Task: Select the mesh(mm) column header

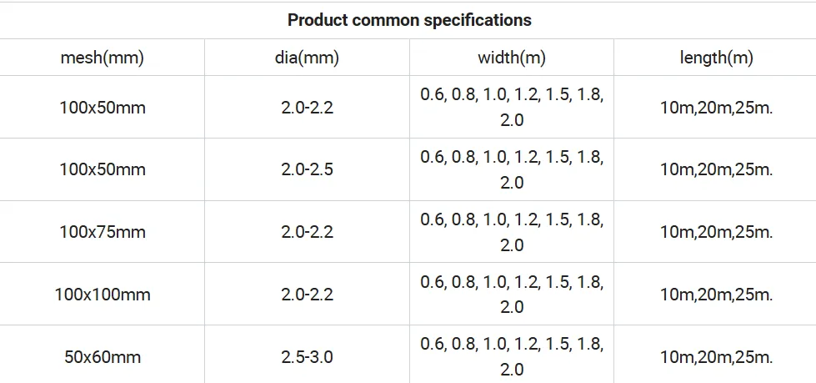Action: tap(102, 58)
